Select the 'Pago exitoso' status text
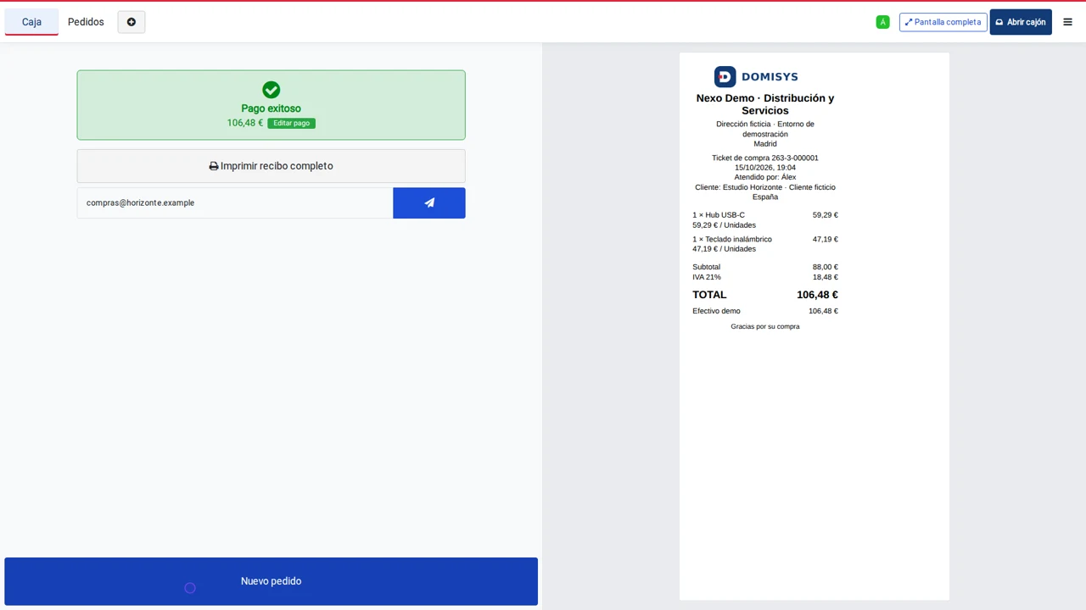This screenshot has width=1086, height=610. click(271, 108)
